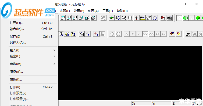The width and height of the screenshot is (203, 106).
Task: Select the Dolly tool with ruler
Action: (143, 18)
